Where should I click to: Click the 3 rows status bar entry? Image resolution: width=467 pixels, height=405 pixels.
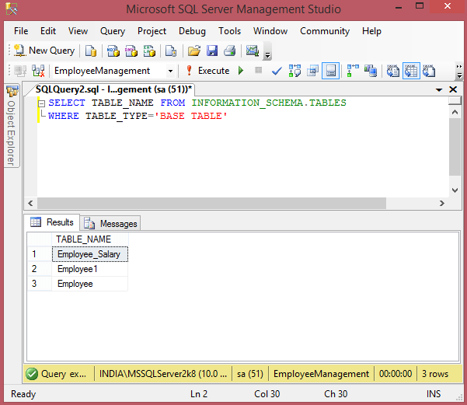pos(435,374)
